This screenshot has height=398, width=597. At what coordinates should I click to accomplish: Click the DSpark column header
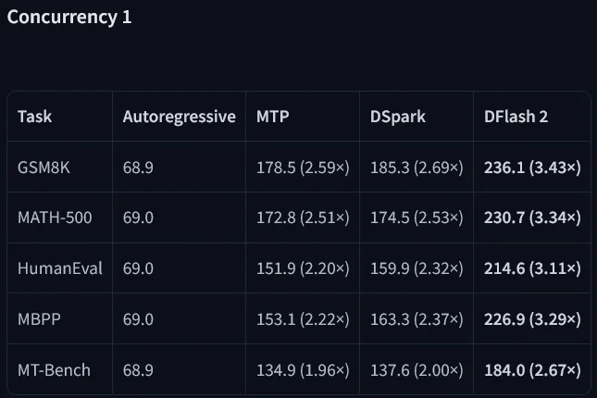[x=398, y=117]
